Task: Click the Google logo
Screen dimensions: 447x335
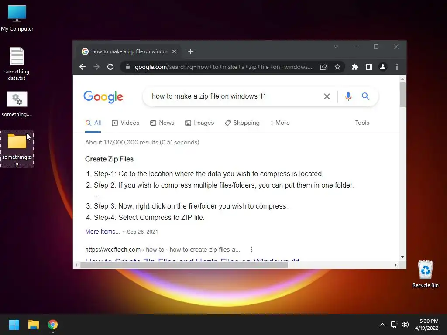Action: (x=103, y=97)
